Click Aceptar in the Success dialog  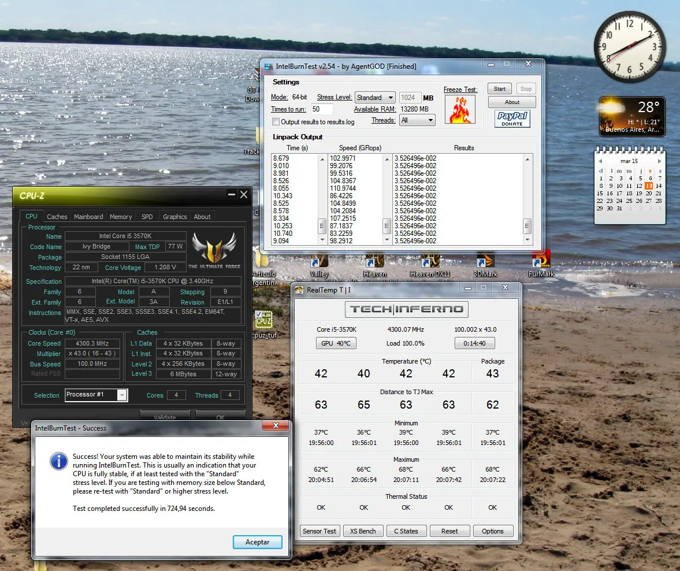258,542
